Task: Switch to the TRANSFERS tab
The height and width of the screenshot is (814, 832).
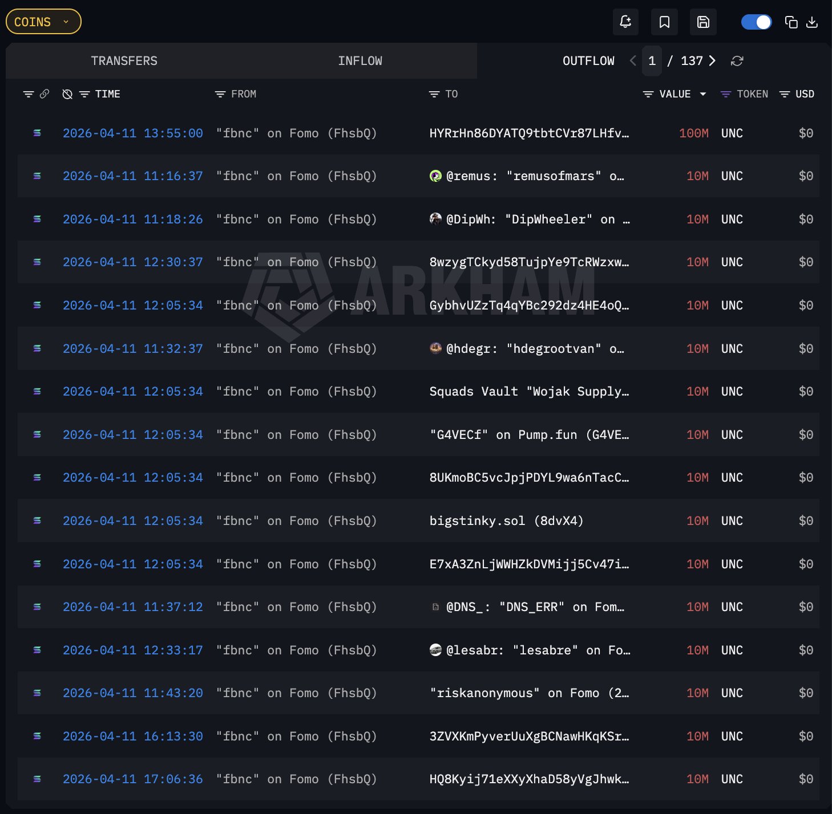Action: click(x=124, y=61)
